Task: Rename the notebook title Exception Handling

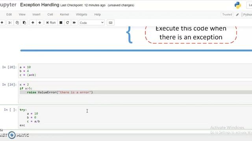Action: click(x=40, y=5)
